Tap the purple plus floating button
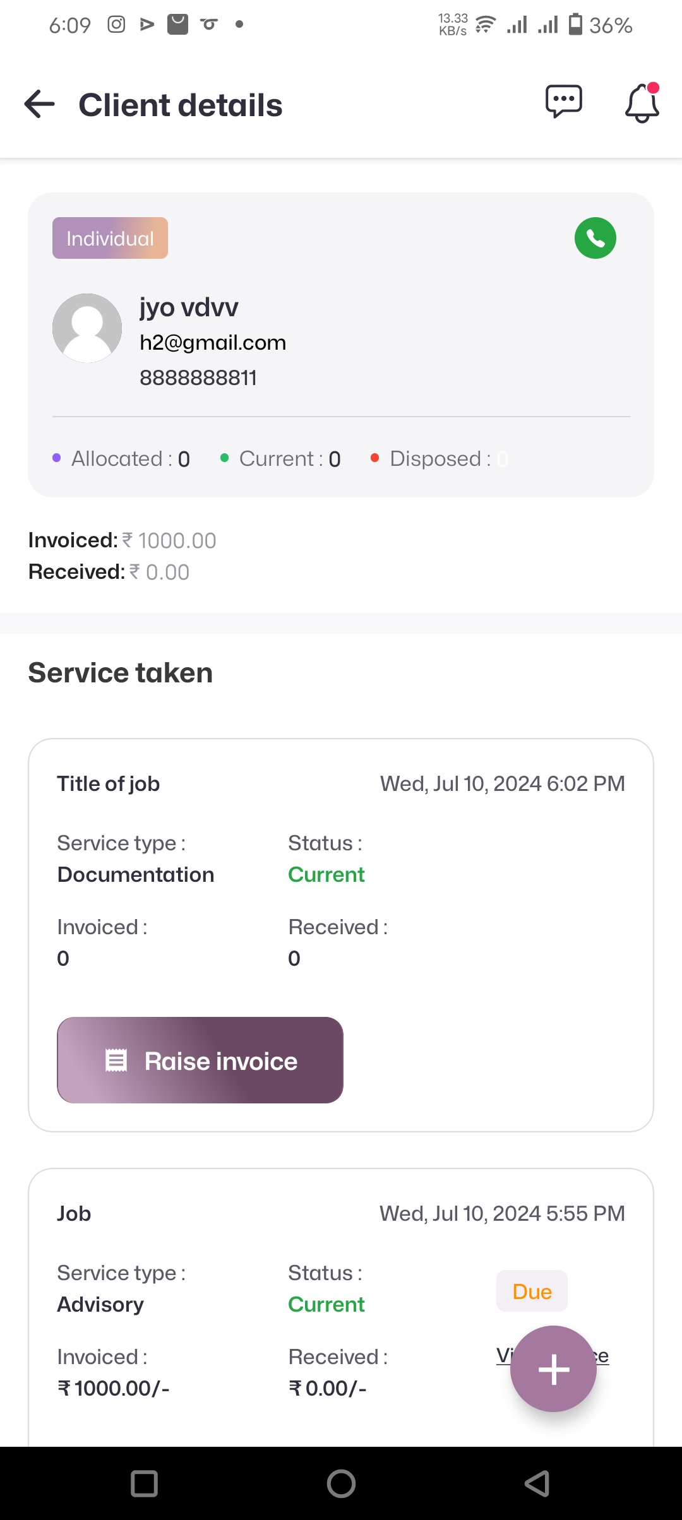This screenshot has height=1520, width=682. click(x=553, y=1369)
